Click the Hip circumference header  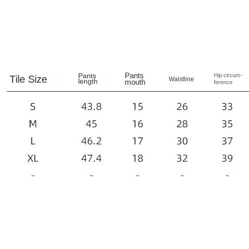pos(227,79)
